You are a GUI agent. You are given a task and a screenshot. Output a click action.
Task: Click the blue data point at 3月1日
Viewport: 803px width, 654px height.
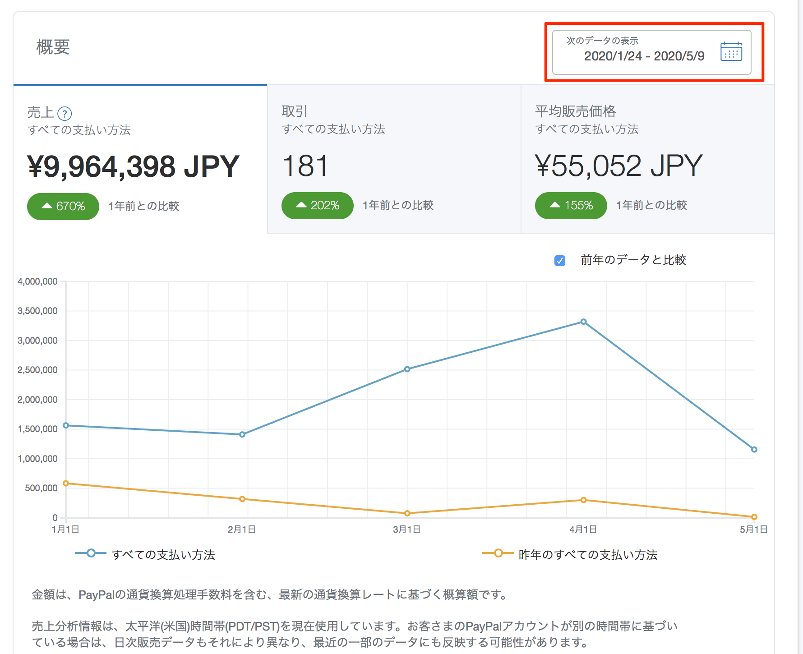[407, 369]
